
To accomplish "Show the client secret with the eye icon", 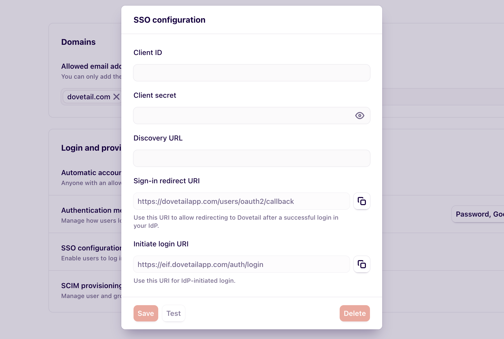I will click(x=360, y=116).
